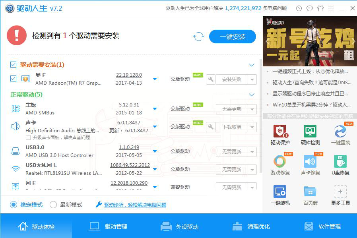This screenshot has height=238, width=357.
Task: Select 稳定模式 radio button
Action: coord(14,205)
